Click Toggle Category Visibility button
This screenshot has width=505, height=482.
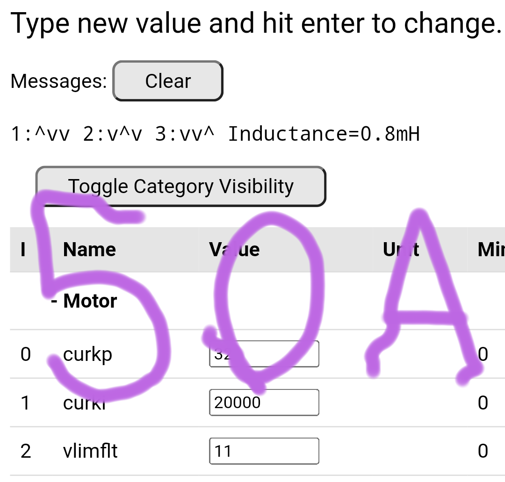click(180, 186)
